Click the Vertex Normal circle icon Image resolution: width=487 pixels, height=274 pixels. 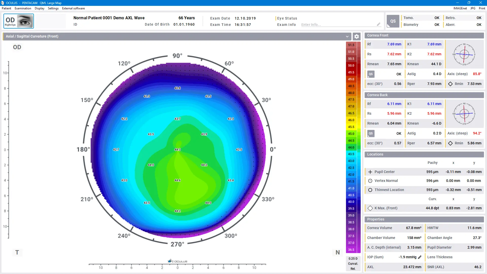[370, 181]
